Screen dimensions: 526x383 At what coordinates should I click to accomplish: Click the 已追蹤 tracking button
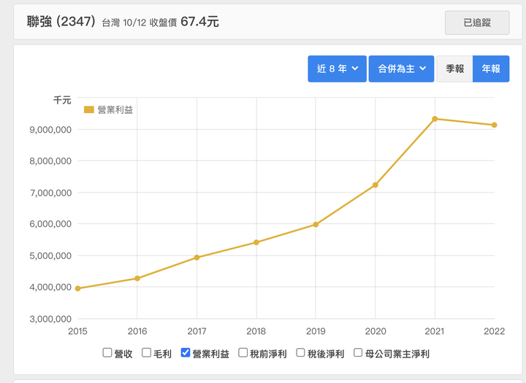click(476, 23)
